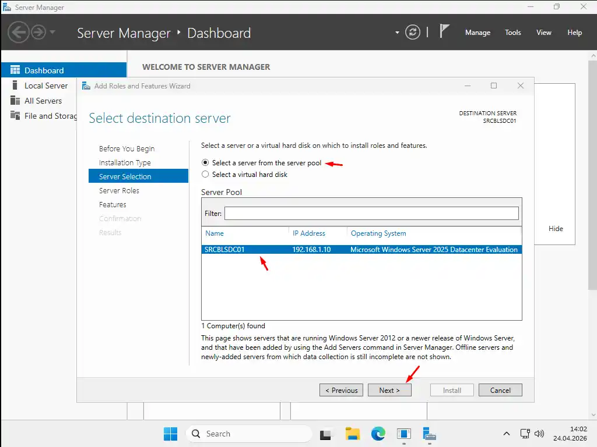Sort server pool by Operating System column
This screenshot has width=597, height=447.
[378, 233]
